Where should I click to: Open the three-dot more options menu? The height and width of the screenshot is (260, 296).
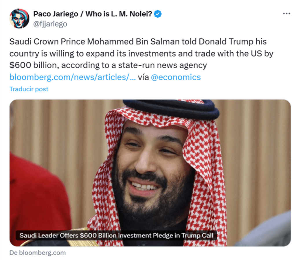pyautogui.click(x=286, y=14)
